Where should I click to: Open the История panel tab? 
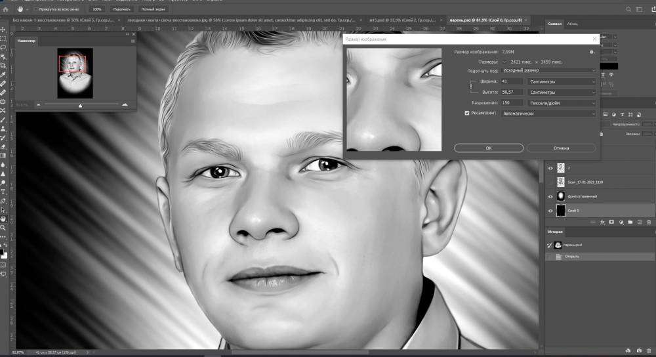pos(555,232)
